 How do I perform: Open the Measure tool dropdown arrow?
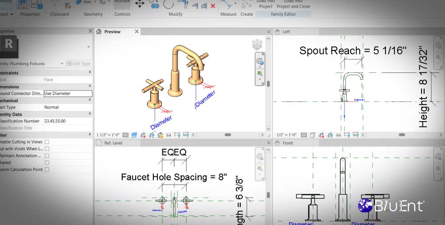click(x=235, y=4)
